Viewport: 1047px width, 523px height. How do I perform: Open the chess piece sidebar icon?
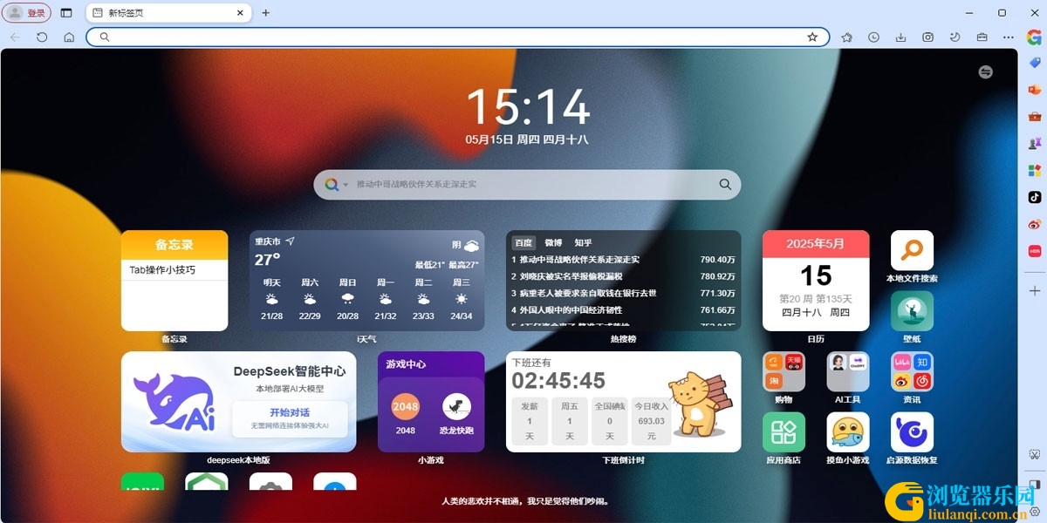click(x=1035, y=143)
